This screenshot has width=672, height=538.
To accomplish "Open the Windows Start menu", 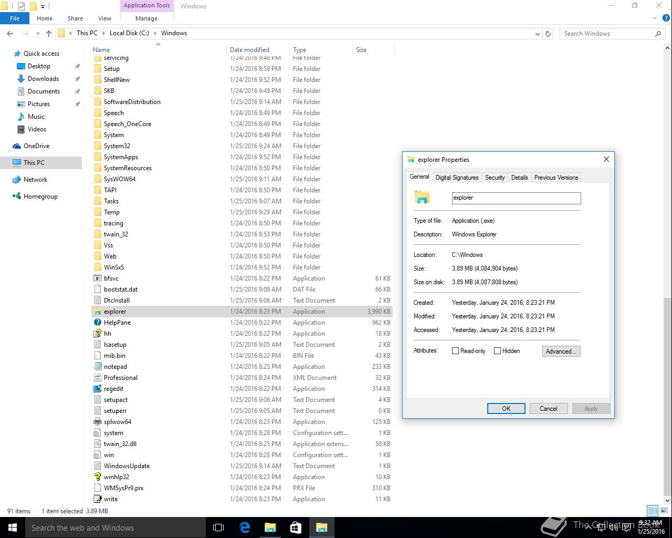I will point(13,527).
